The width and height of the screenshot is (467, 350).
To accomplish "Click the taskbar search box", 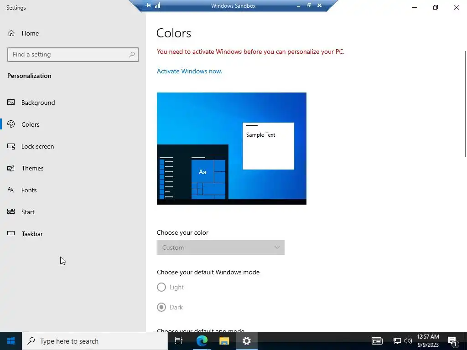I will pos(95,341).
